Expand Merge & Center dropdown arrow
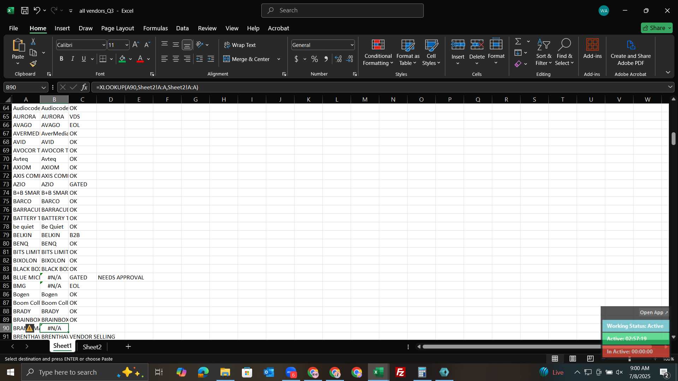 point(279,59)
